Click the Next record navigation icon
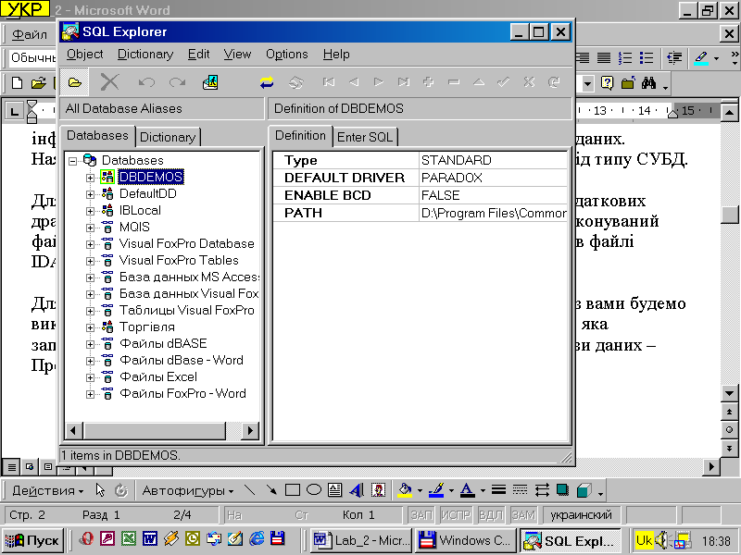 click(x=379, y=82)
